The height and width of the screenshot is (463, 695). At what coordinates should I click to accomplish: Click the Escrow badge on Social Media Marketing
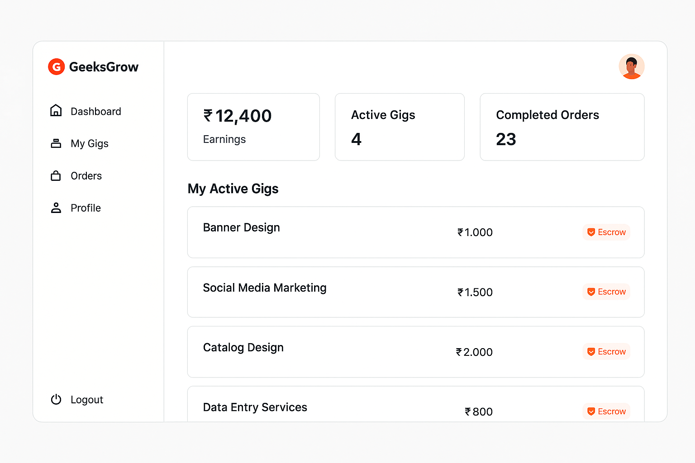point(606,292)
